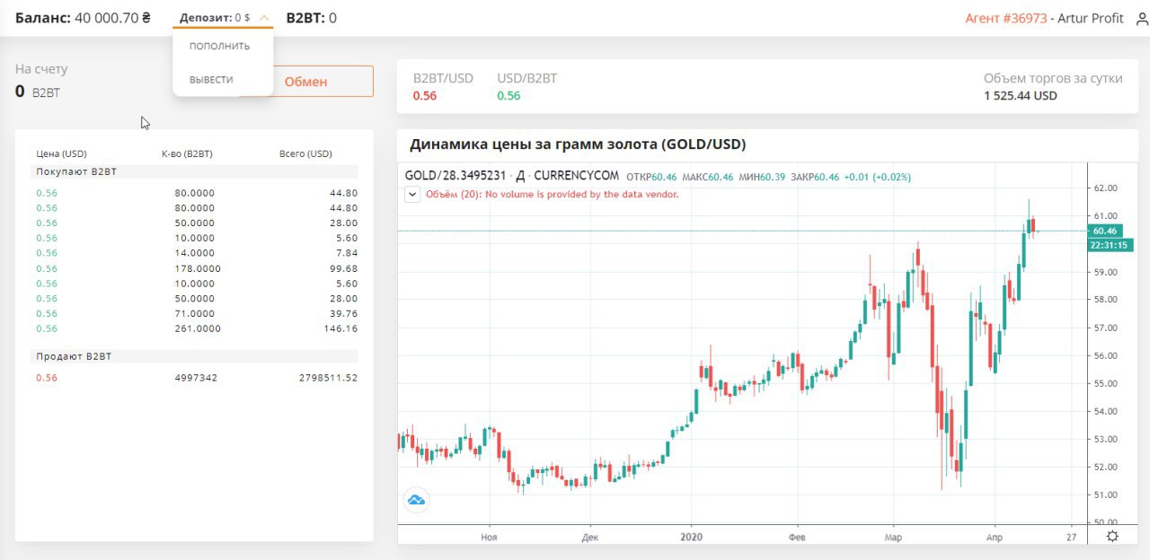This screenshot has width=1150, height=560.
Task: Click the 60.46 current price label
Action: point(1104,231)
